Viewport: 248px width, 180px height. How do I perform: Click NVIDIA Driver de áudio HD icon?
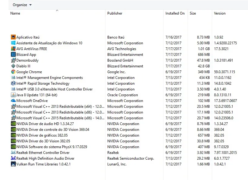pyautogui.click(x=13, y=124)
